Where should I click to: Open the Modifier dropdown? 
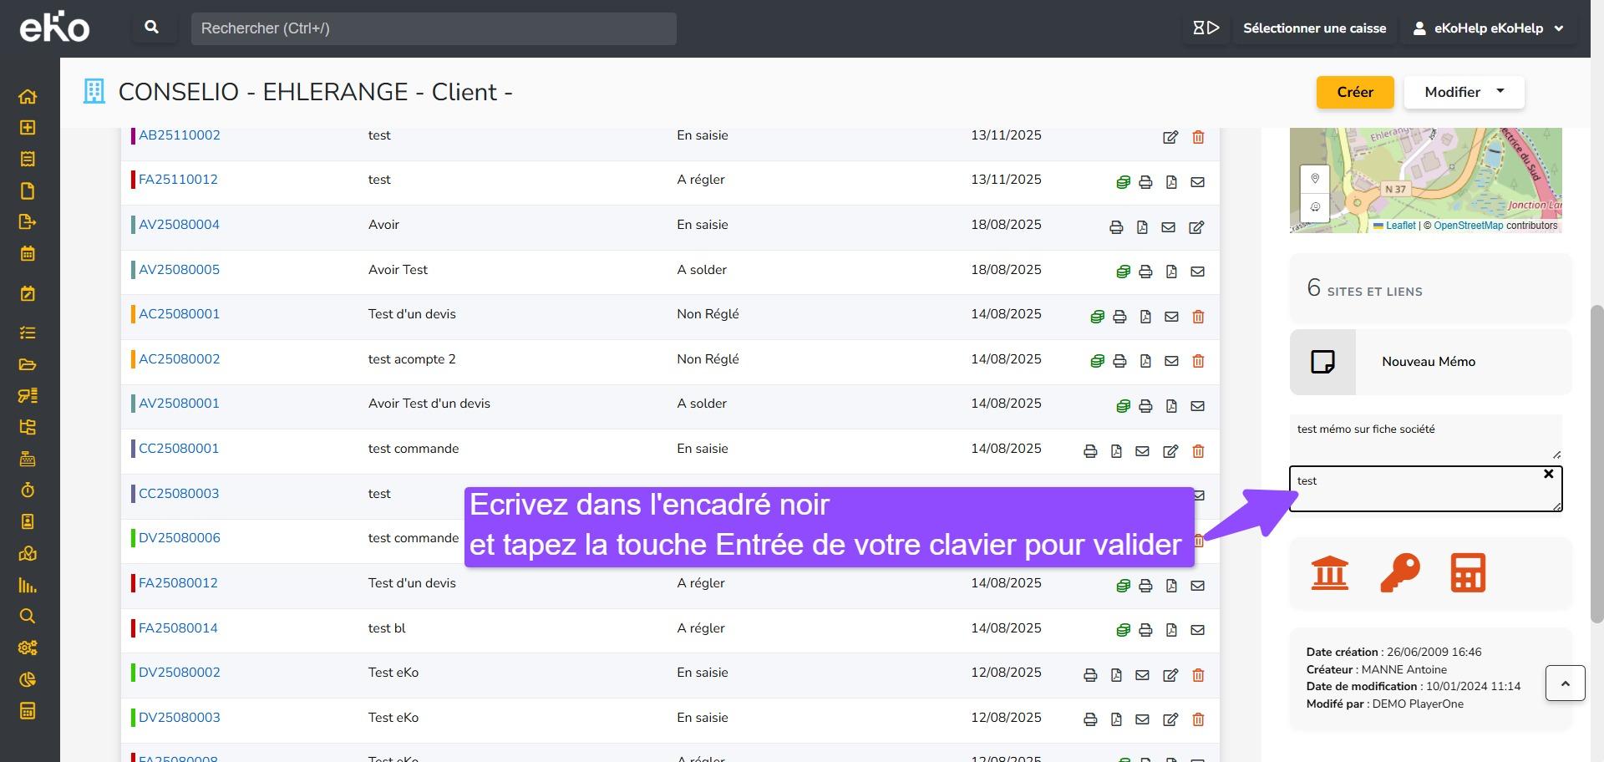(x=1464, y=92)
